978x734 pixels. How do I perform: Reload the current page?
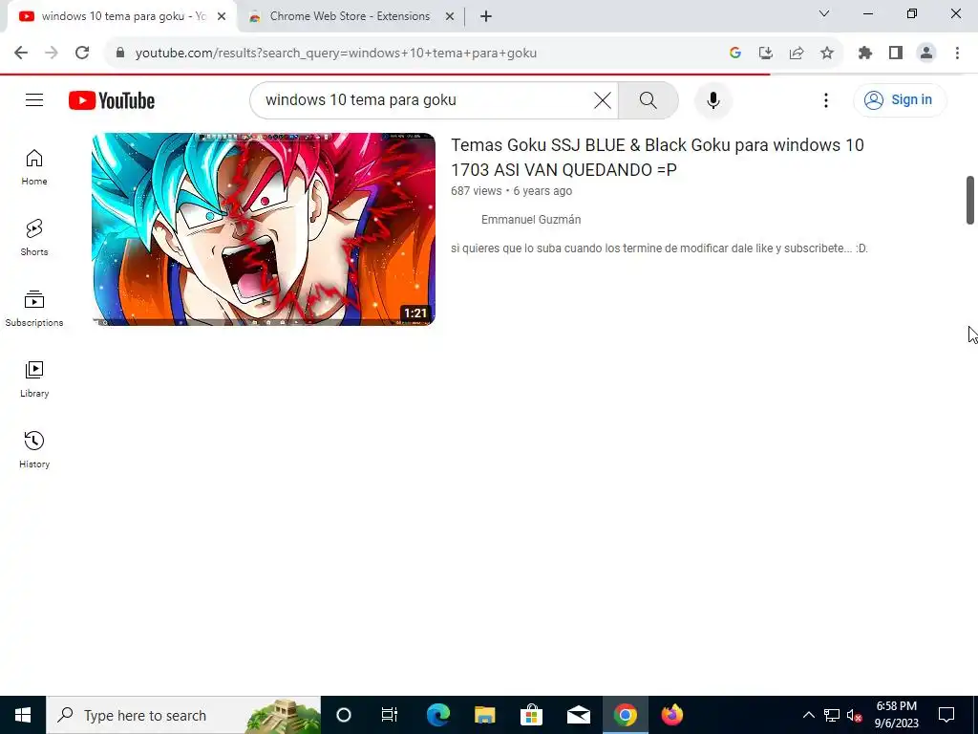click(x=82, y=53)
